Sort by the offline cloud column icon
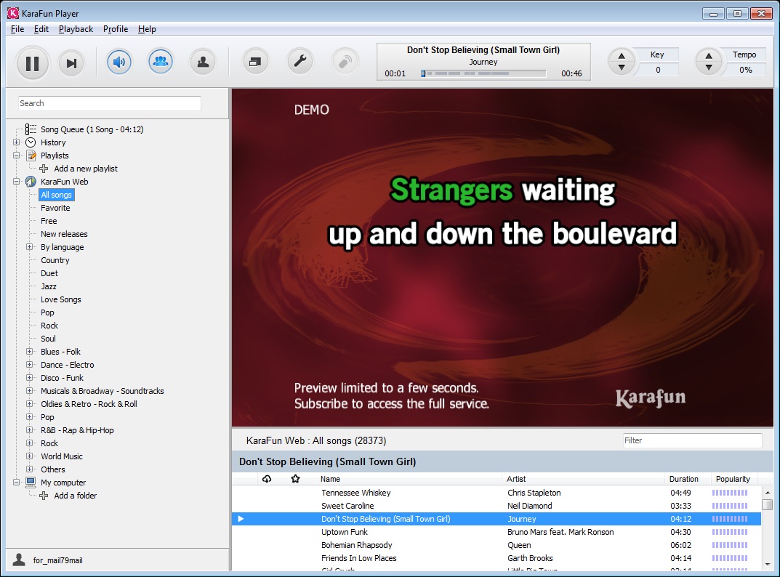 [267, 478]
